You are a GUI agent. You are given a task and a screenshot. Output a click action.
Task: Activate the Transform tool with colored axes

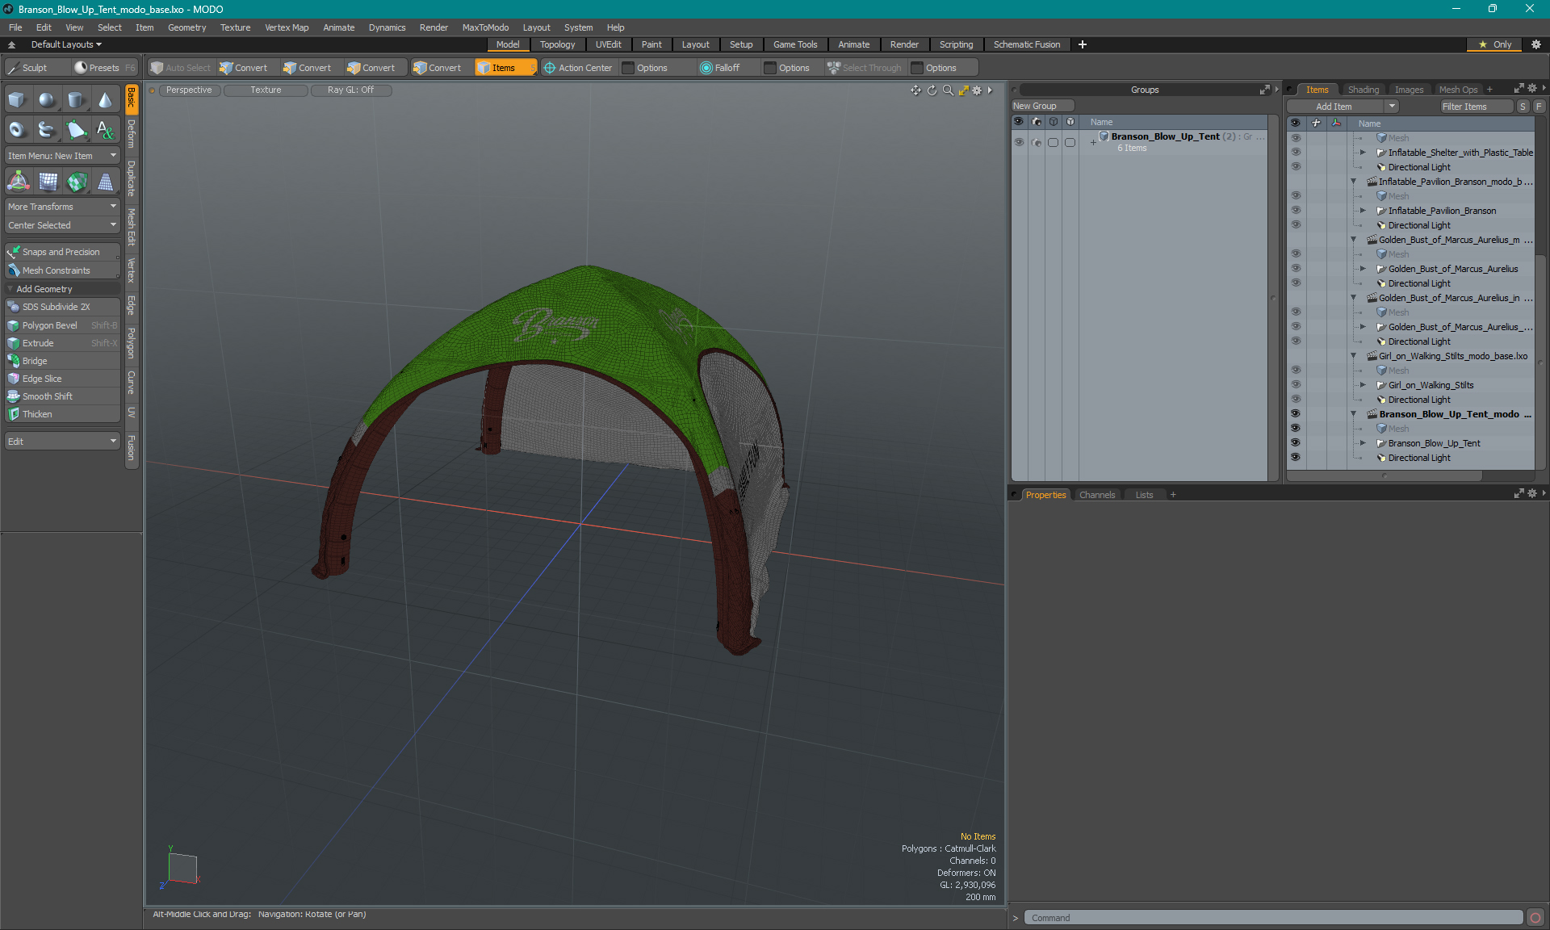coord(18,182)
